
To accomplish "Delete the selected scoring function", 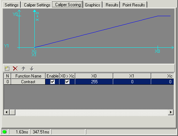I will [15, 69].
